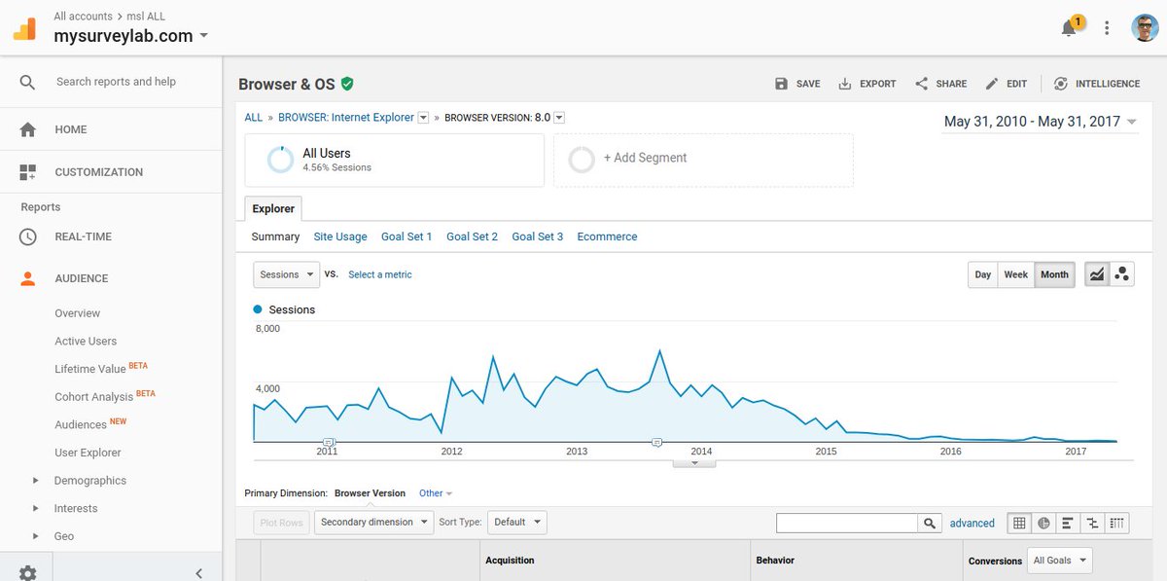Switch chart granularity to Day
This screenshot has width=1167, height=581.
point(982,274)
